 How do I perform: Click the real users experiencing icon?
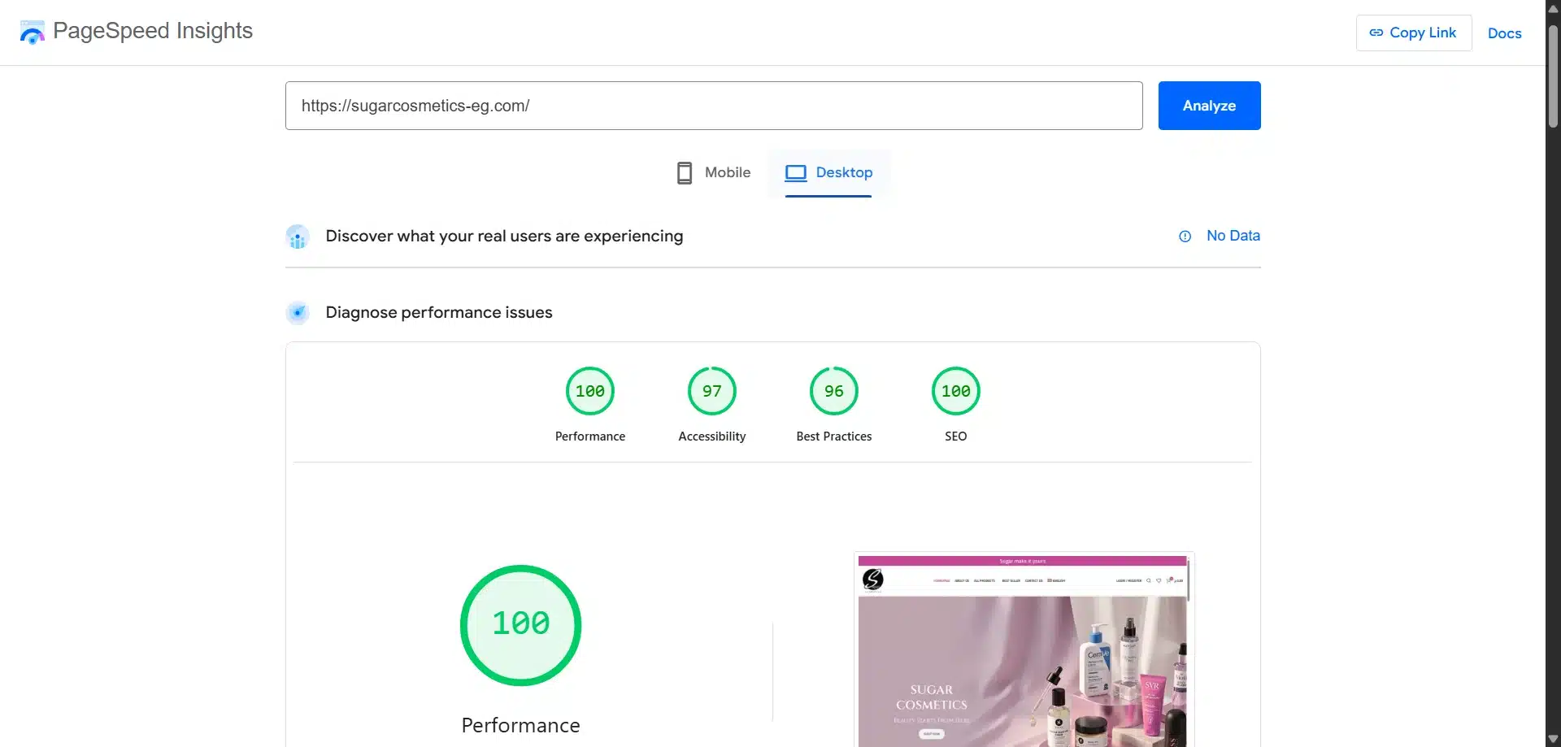click(x=298, y=236)
